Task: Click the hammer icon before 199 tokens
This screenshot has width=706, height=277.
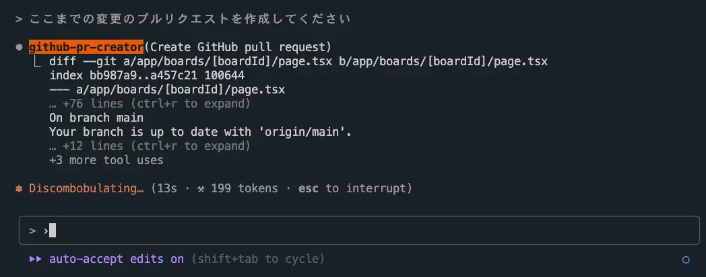Action: [201, 188]
